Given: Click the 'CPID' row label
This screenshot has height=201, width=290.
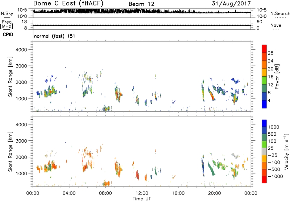Looking at the screenshot, I should point(8,34).
